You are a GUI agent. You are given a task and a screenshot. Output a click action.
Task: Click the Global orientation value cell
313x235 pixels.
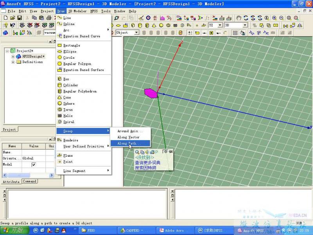[x=34, y=159]
